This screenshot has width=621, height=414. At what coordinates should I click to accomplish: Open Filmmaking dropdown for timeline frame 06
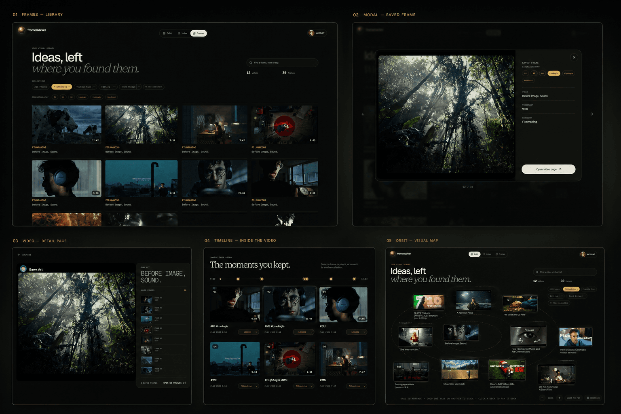pos(357,386)
